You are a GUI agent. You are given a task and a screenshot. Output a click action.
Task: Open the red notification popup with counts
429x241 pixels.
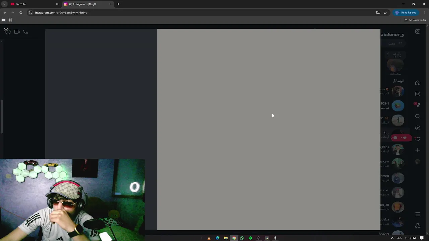(401, 138)
